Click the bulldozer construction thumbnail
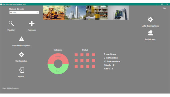 click(x=54, y=13)
